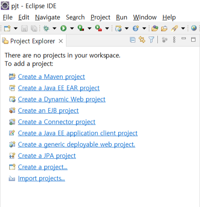Click the New Dynamic Web Project toolbar icon
200x207 pixels.
pyautogui.click(x=119, y=28)
